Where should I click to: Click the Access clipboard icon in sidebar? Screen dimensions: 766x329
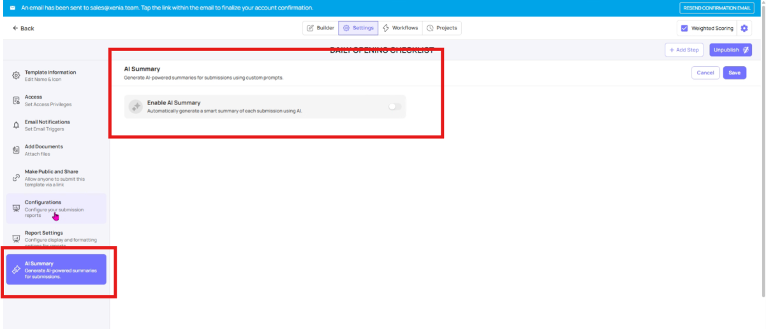(16, 101)
